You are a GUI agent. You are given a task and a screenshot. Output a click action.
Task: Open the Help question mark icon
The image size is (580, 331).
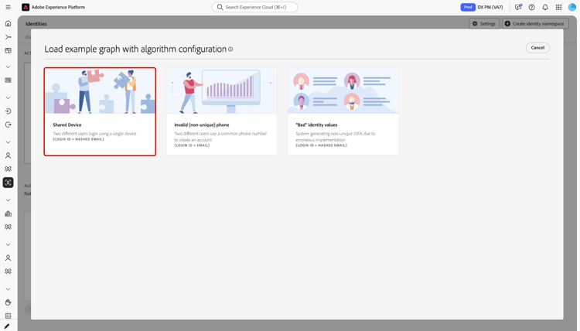pyautogui.click(x=531, y=7)
